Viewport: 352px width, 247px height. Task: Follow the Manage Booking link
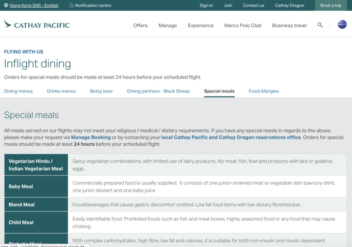[91, 138]
